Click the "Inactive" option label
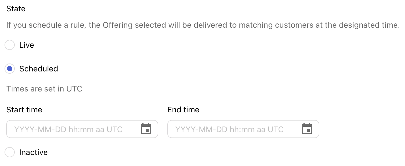This screenshot has height=166, width=405. click(33, 152)
